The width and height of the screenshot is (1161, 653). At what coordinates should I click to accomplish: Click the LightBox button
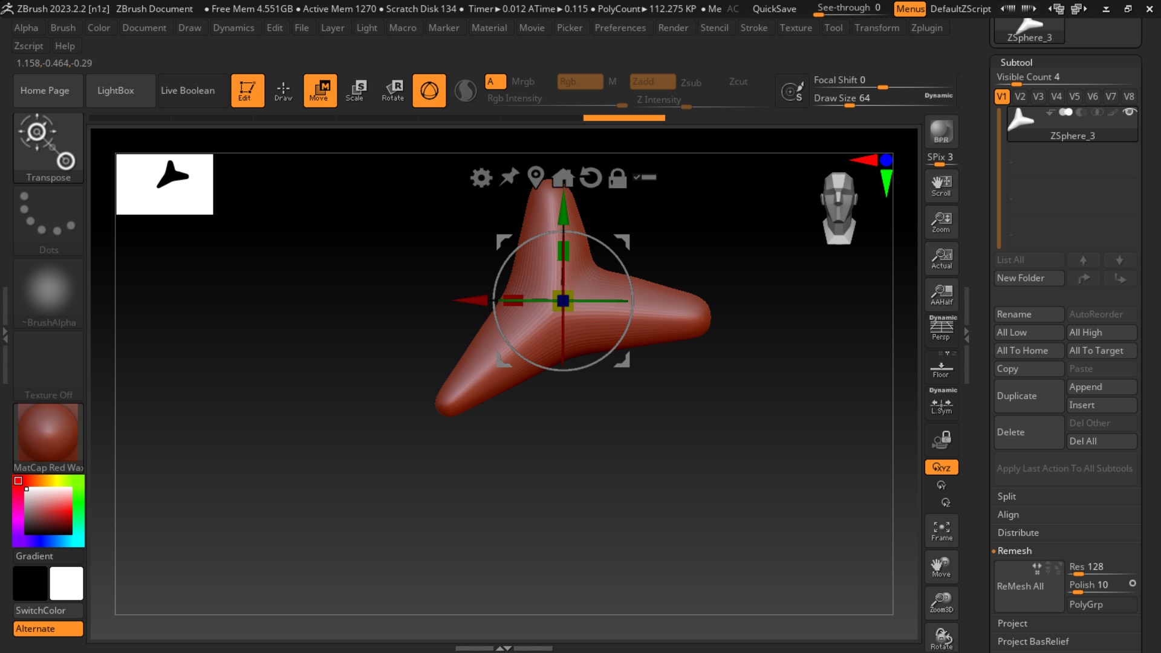coord(115,91)
